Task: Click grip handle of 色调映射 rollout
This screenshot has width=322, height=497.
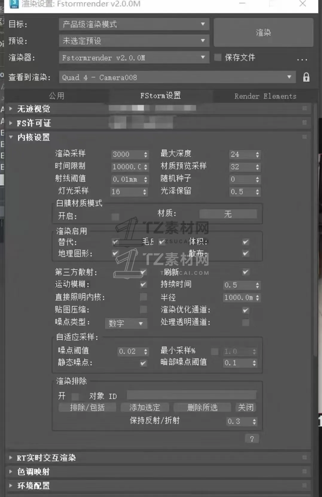Action: 304,471
